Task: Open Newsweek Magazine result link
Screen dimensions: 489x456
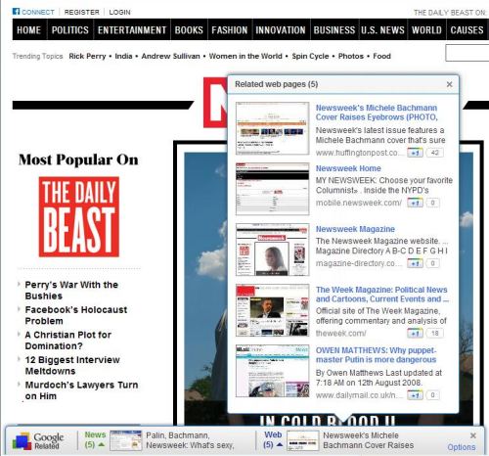Action: coord(355,229)
